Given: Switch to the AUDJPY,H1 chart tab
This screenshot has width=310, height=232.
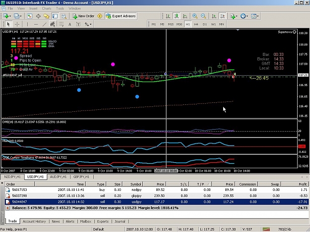Looking at the screenshot, I should point(58,177).
